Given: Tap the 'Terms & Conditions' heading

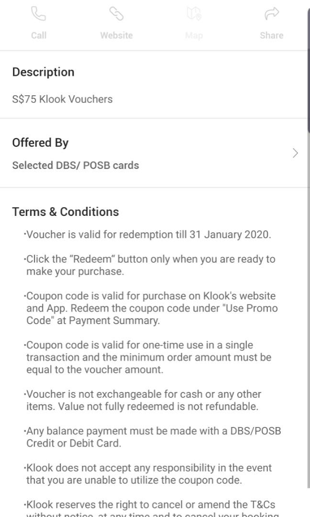Looking at the screenshot, I should point(66,211).
